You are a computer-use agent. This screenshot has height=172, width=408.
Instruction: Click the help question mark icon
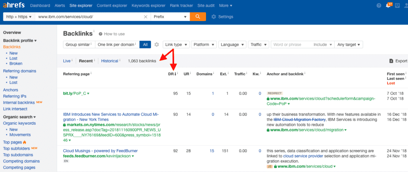click(x=379, y=6)
